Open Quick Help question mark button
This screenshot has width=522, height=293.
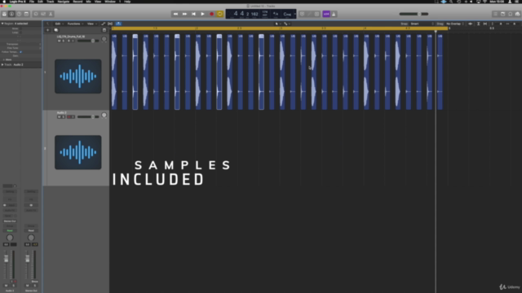coord(19,14)
